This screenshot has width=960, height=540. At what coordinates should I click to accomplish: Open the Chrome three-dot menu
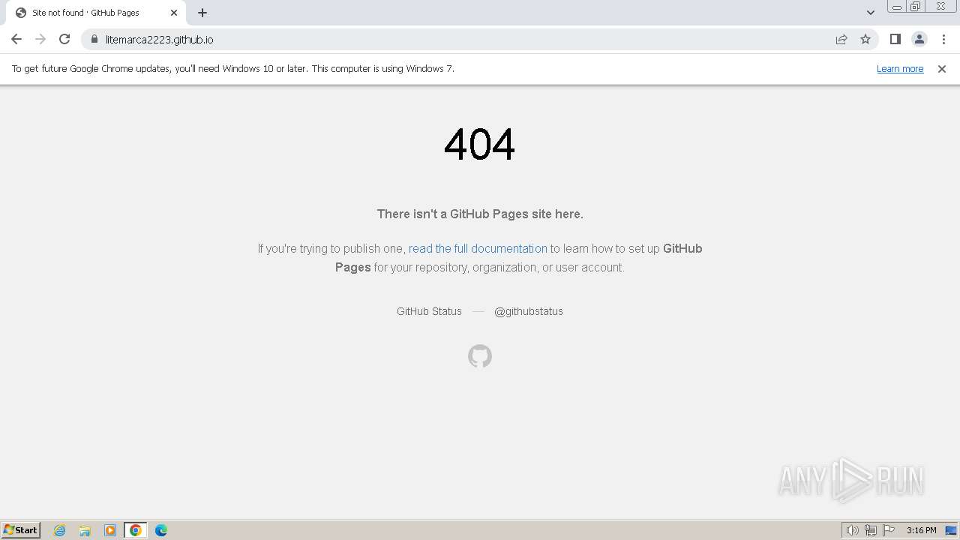pos(943,39)
